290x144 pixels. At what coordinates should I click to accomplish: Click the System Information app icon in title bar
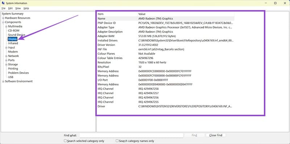(x=3, y=3)
